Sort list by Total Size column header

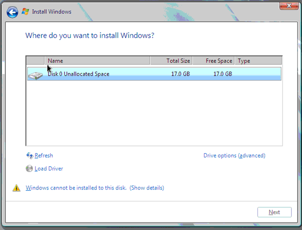click(171, 61)
